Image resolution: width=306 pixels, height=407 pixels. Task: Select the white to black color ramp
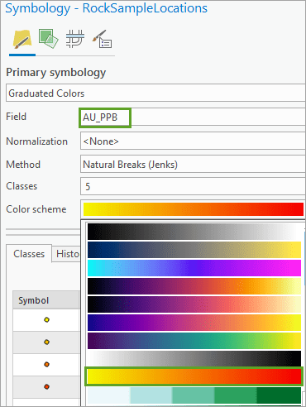pyautogui.click(x=194, y=359)
